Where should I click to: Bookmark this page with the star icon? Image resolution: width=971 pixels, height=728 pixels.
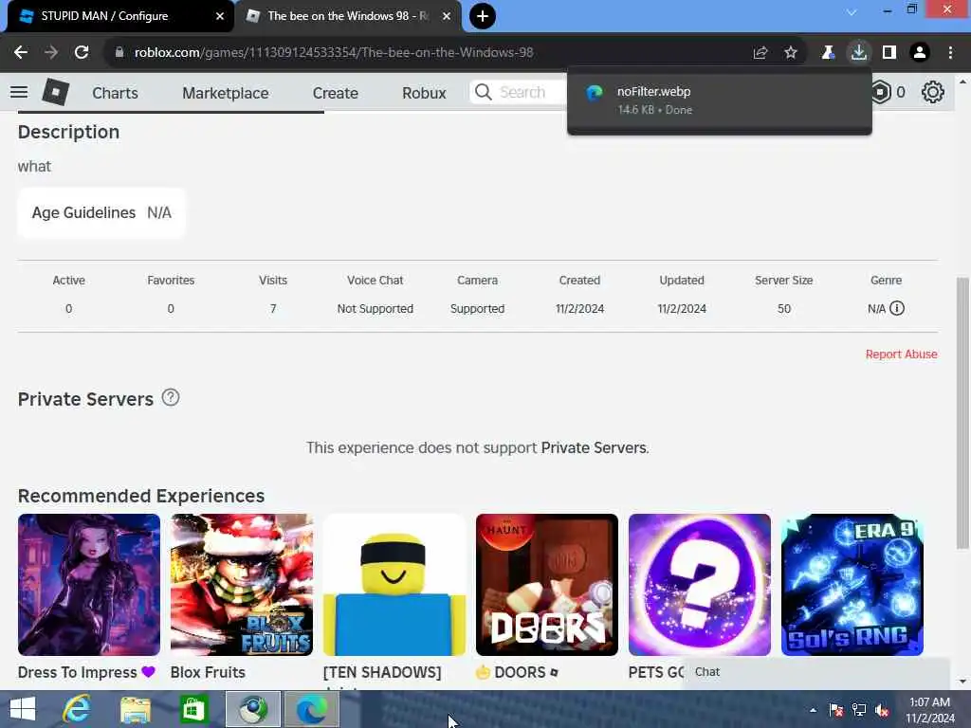click(x=791, y=53)
